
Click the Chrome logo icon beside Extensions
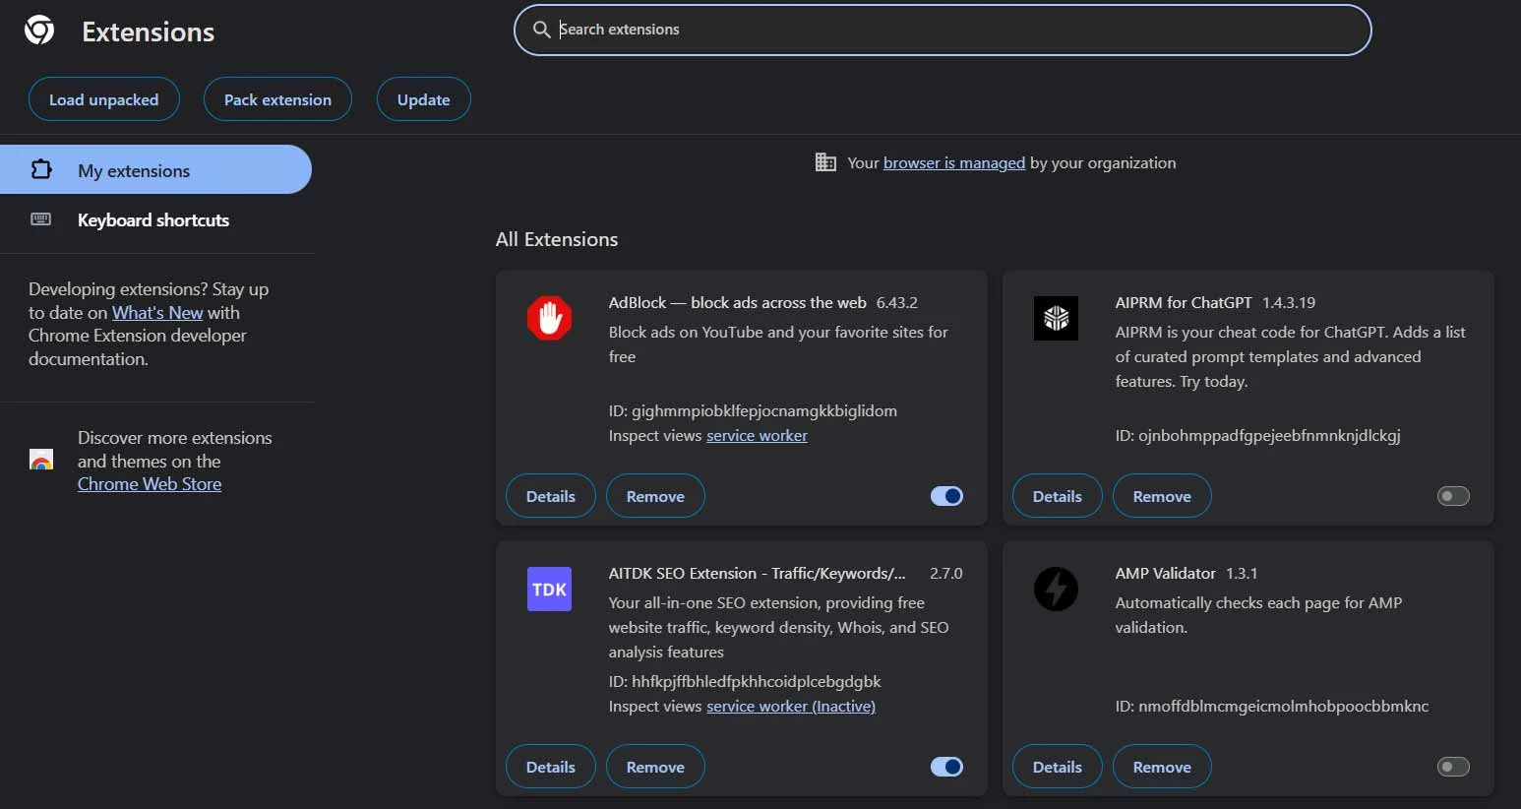(39, 31)
